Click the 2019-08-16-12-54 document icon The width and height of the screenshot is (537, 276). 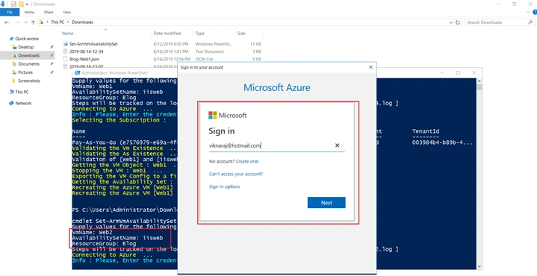(66, 51)
